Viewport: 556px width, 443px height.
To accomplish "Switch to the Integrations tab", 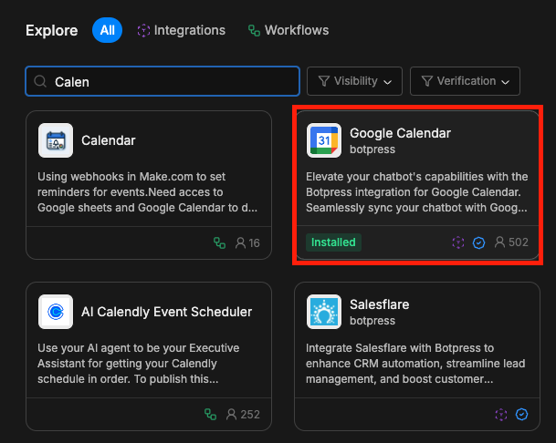I will coord(181,30).
